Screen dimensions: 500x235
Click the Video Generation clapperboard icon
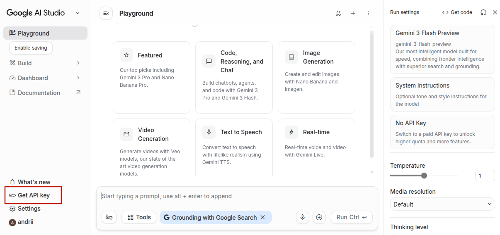tap(126, 134)
